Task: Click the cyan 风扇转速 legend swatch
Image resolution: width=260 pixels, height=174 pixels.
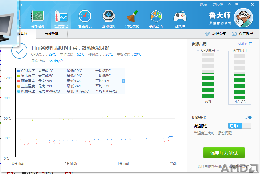Action: [x=19, y=91]
